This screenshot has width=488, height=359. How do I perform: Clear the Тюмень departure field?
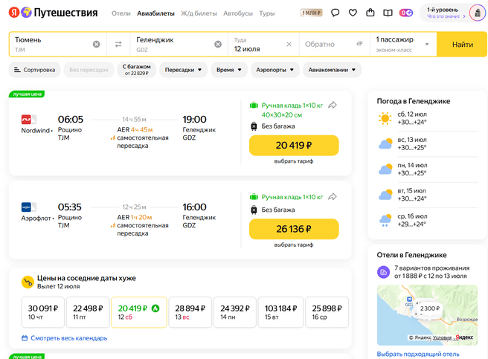[96, 45]
